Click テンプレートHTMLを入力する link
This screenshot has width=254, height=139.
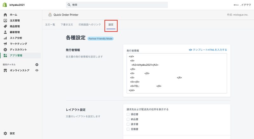point(210,50)
